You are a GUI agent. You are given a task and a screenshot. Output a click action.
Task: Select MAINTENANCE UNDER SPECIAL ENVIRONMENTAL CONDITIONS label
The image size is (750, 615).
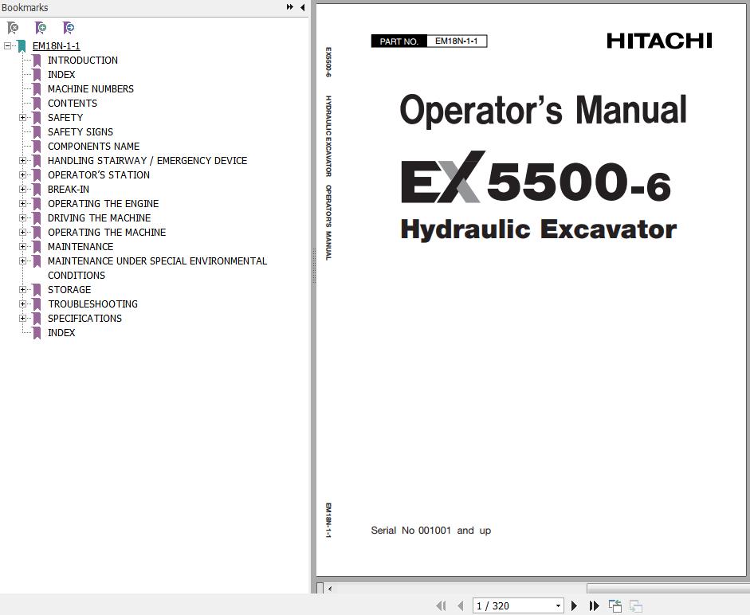[157, 268]
